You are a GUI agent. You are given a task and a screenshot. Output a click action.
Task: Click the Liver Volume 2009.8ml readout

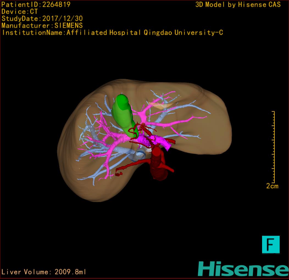(x=44, y=272)
